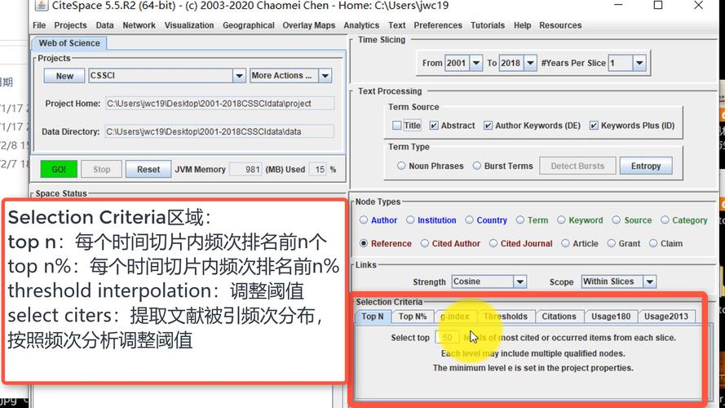The image size is (725, 408).
Task: Switch to the Citations tab
Action: (x=559, y=317)
